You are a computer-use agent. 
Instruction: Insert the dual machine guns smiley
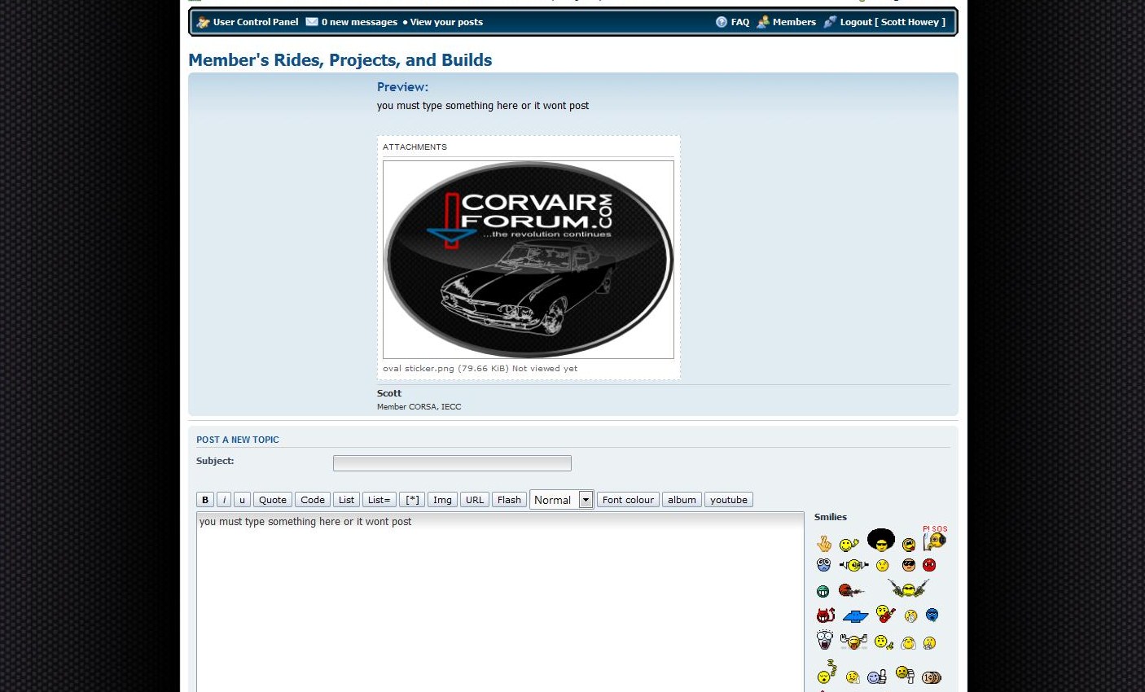click(x=908, y=588)
